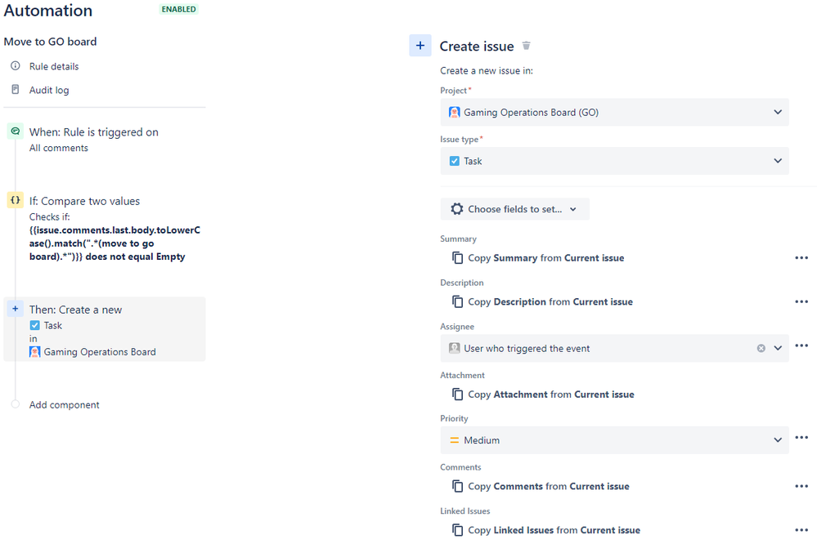Click the Automation heading

pos(48,11)
